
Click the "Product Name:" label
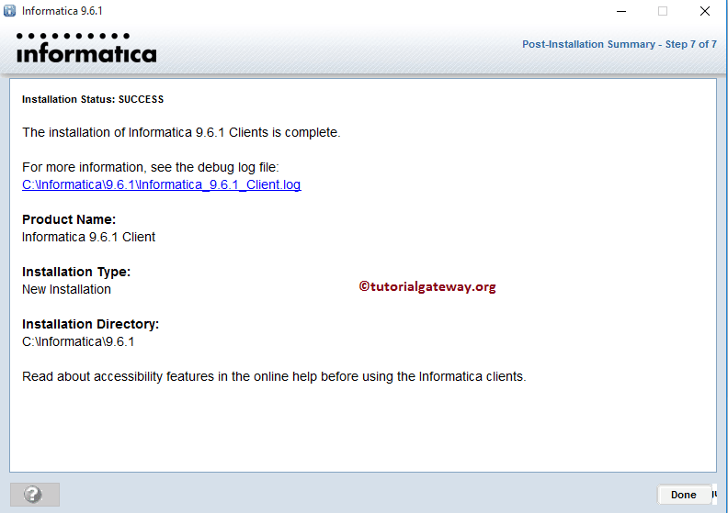[x=69, y=219]
